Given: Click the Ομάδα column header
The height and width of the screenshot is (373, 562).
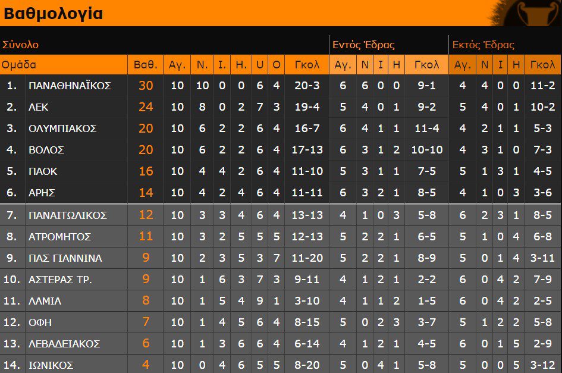Looking at the screenshot, I should click(x=19, y=65).
